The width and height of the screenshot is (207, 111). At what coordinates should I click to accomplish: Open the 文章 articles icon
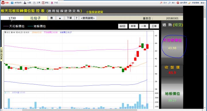[x=34, y=3]
